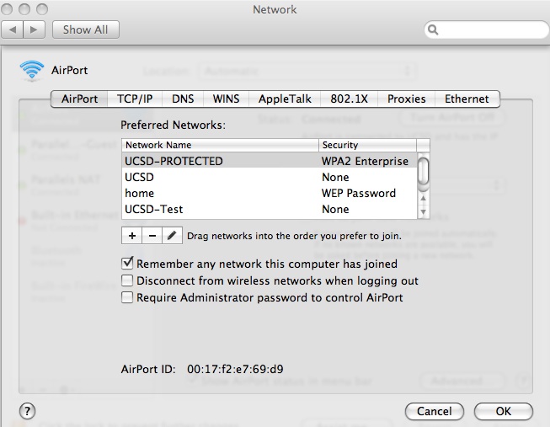Click the add network plus button
The width and height of the screenshot is (550, 427).
point(132,237)
